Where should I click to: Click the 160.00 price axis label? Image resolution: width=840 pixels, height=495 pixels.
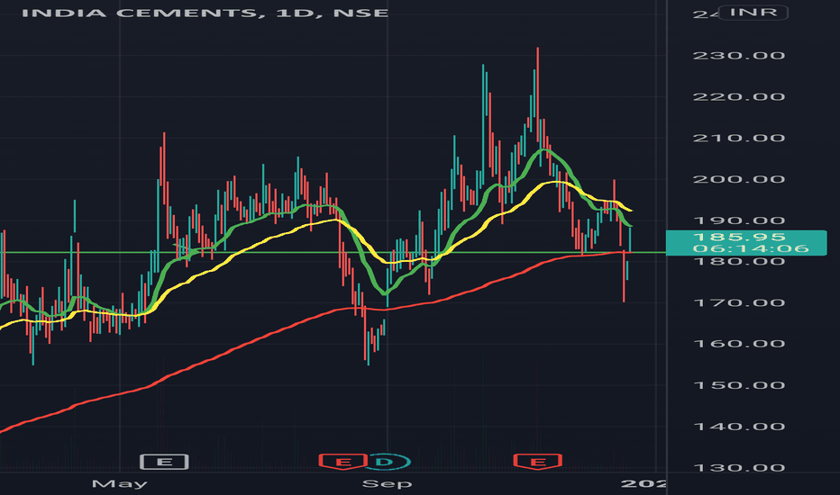click(739, 344)
